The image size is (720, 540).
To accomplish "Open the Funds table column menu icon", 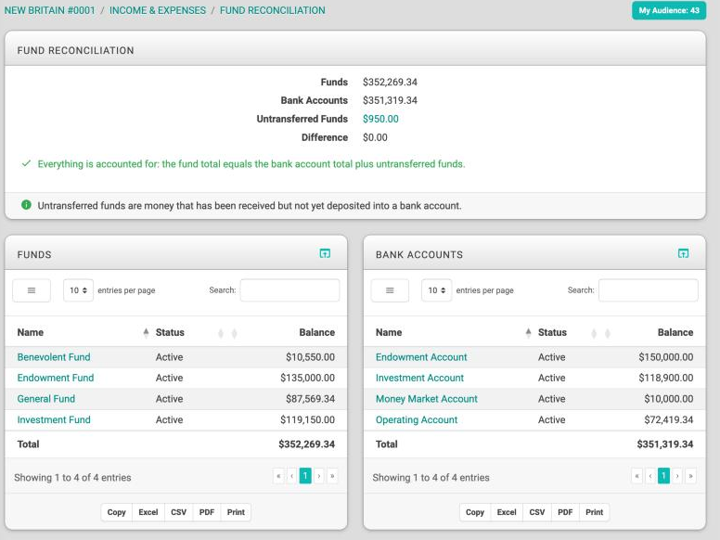I will click(x=32, y=290).
